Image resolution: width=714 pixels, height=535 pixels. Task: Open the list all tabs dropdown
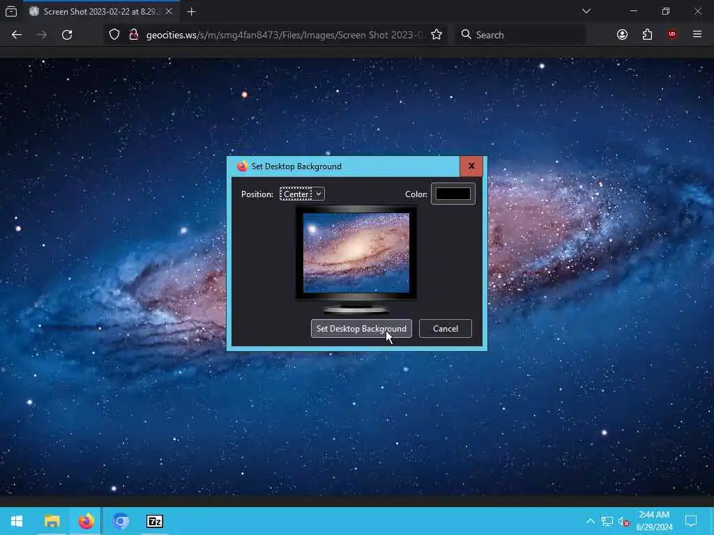click(x=586, y=11)
